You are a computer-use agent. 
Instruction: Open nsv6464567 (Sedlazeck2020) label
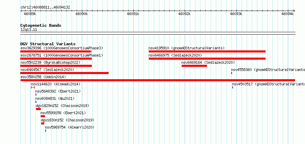(47, 70)
